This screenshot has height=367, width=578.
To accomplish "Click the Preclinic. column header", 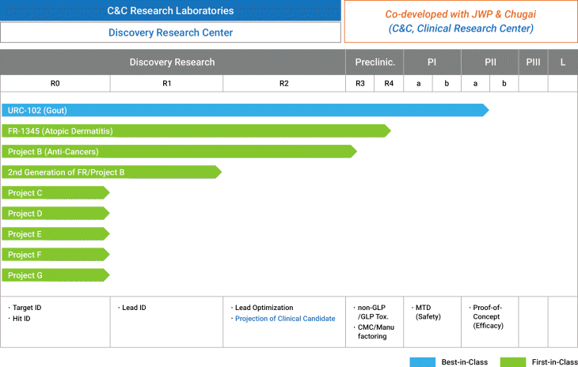I will [x=375, y=62].
